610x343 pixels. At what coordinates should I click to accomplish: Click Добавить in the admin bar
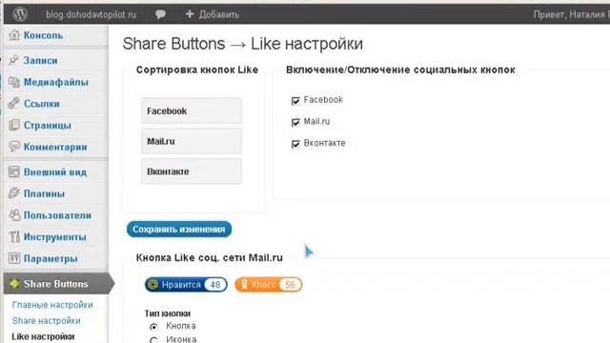[x=218, y=15]
